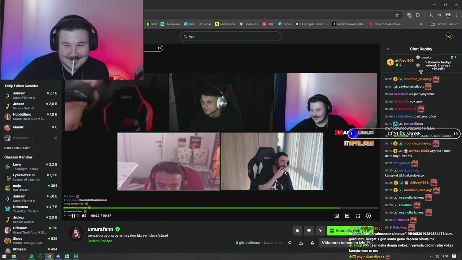Open picture-in-picture mode for the clip

point(336,216)
